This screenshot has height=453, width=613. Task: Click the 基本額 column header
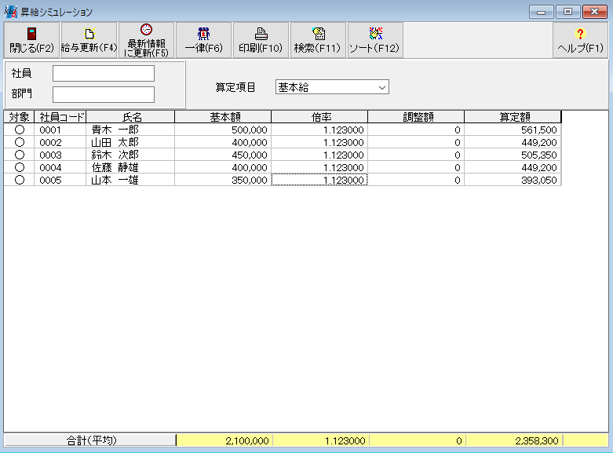pos(223,116)
